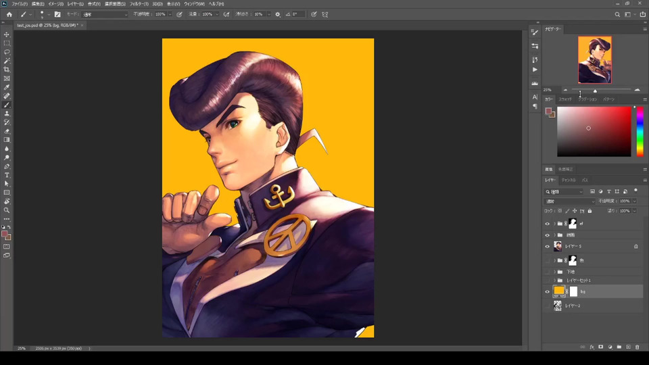This screenshot has width=649, height=365.
Task: Open the フィルター menu
Action: [139, 4]
